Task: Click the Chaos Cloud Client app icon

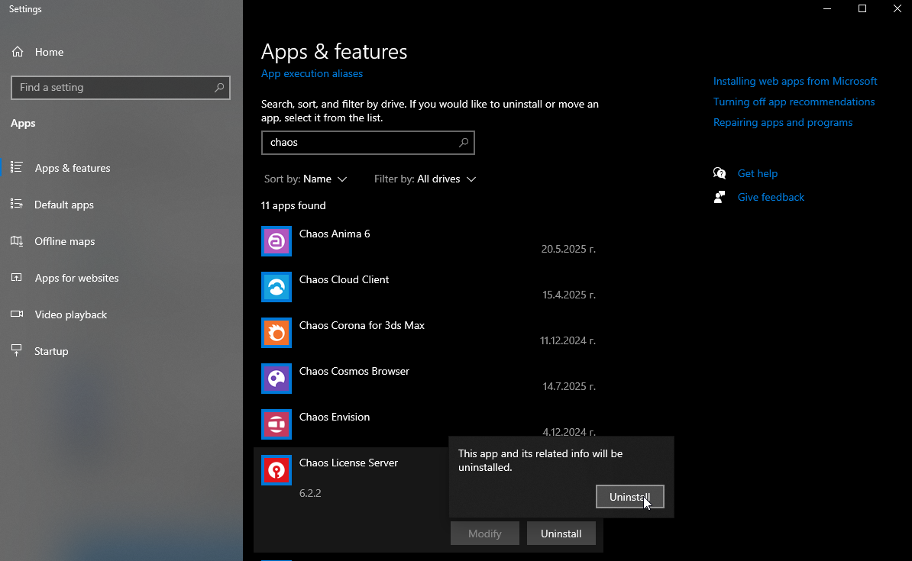Action: pos(277,287)
